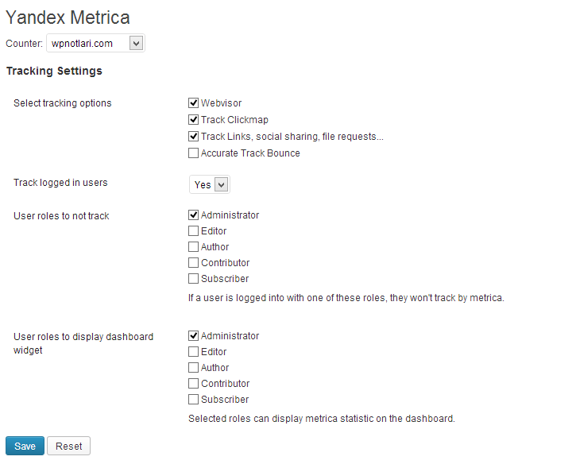Tick Subscriber under roles to not track

click(193, 278)
